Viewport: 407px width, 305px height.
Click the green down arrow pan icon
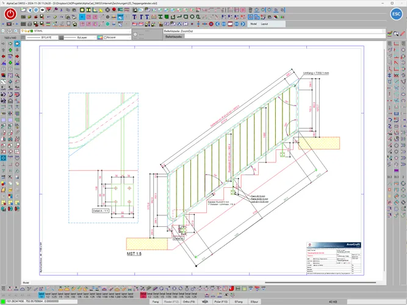[x=10, y=63]
